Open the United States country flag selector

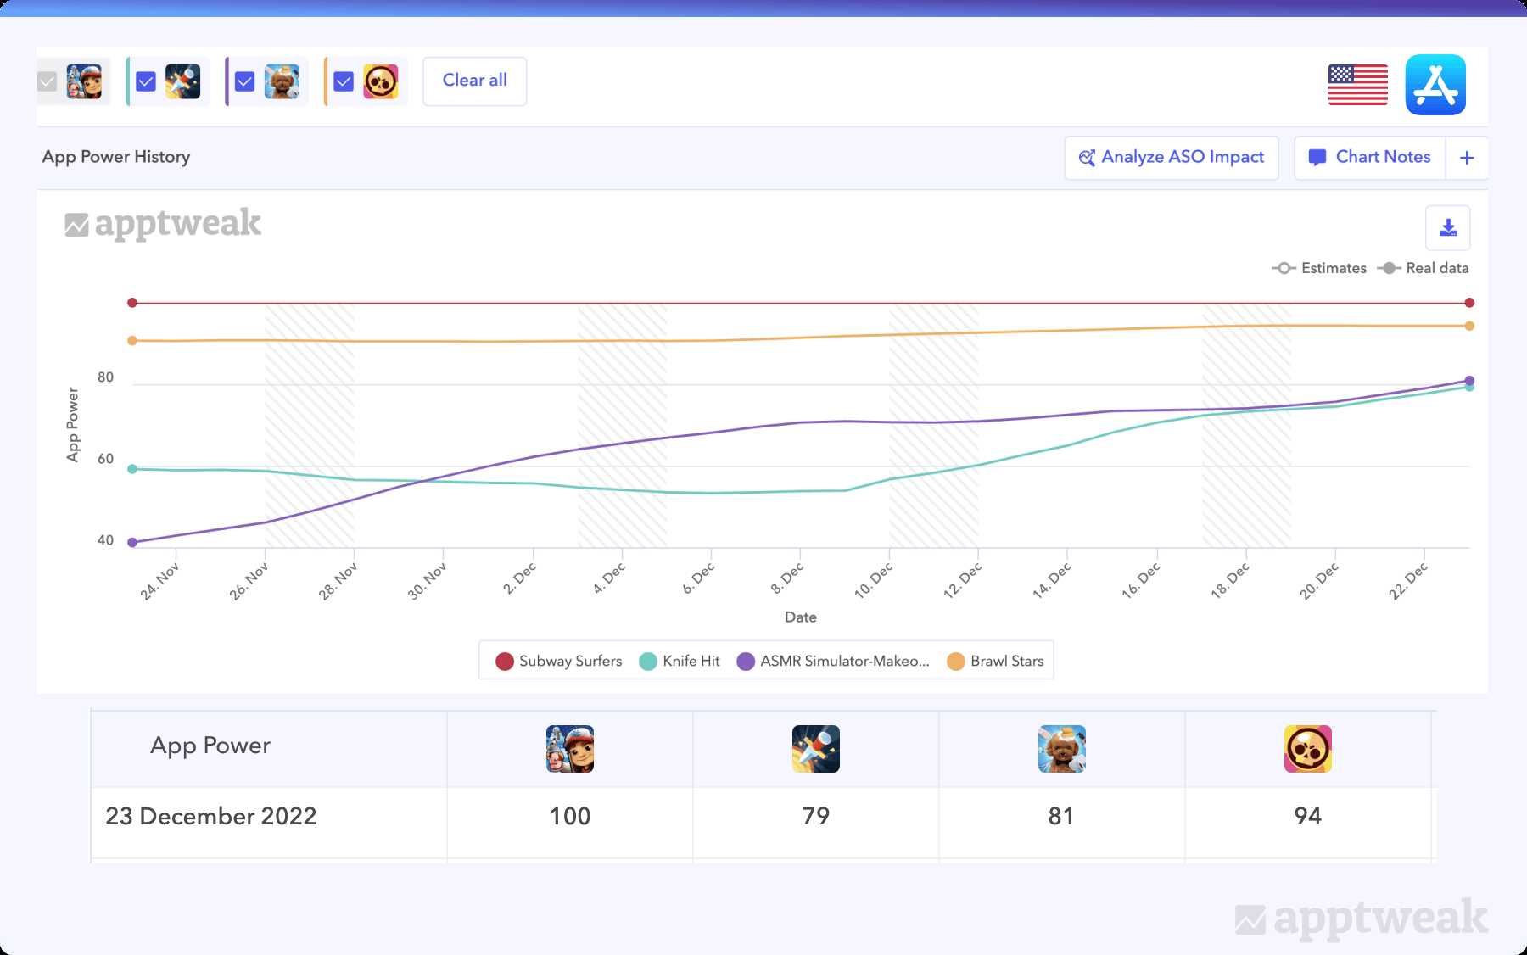(1358, 85)
